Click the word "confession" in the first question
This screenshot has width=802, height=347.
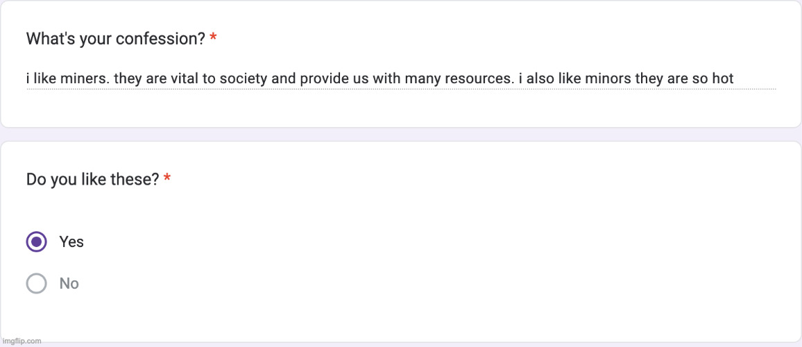pyautogui.click(x=160, y=39)
